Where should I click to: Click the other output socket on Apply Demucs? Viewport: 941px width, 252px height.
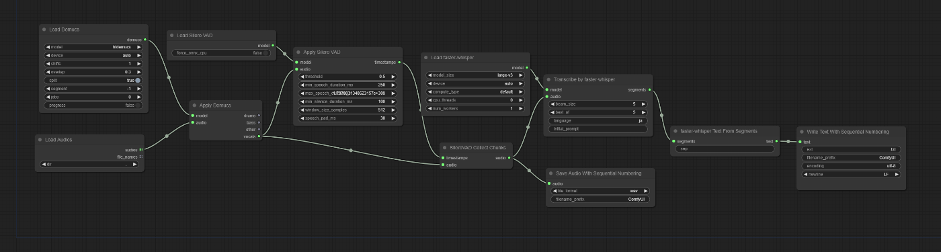(259, 130)
